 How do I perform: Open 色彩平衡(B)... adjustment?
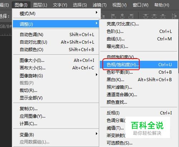click(139, 72)
